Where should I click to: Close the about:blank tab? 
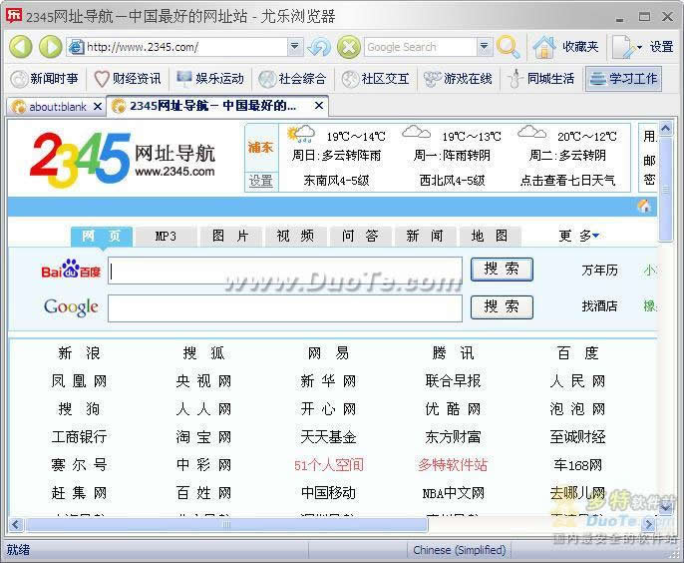(x=98, y=107)
